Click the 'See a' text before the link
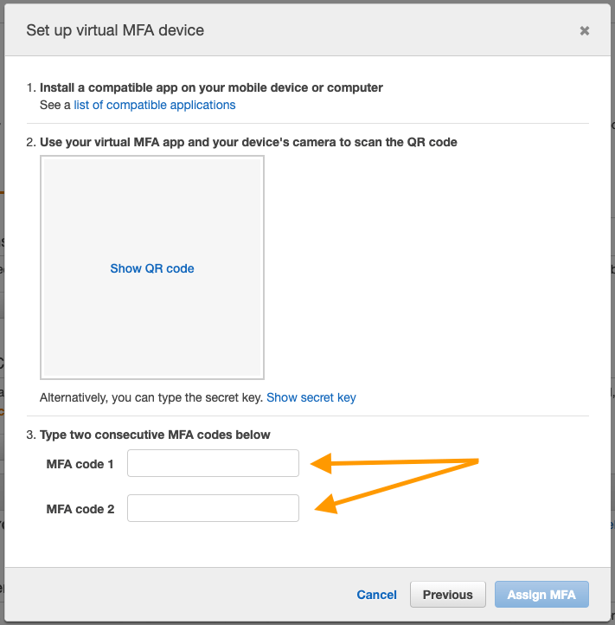 coord(55,105)
